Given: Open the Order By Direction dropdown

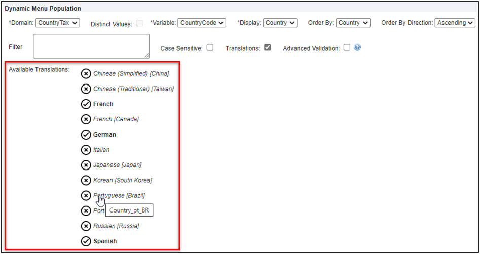Looking at the screenshot, I should [455, 23].
